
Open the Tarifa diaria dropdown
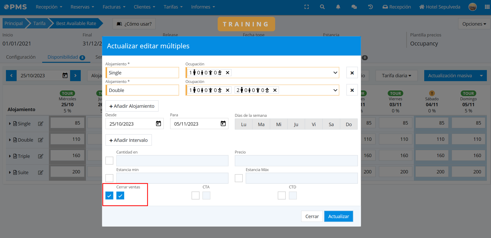(396, 76)
